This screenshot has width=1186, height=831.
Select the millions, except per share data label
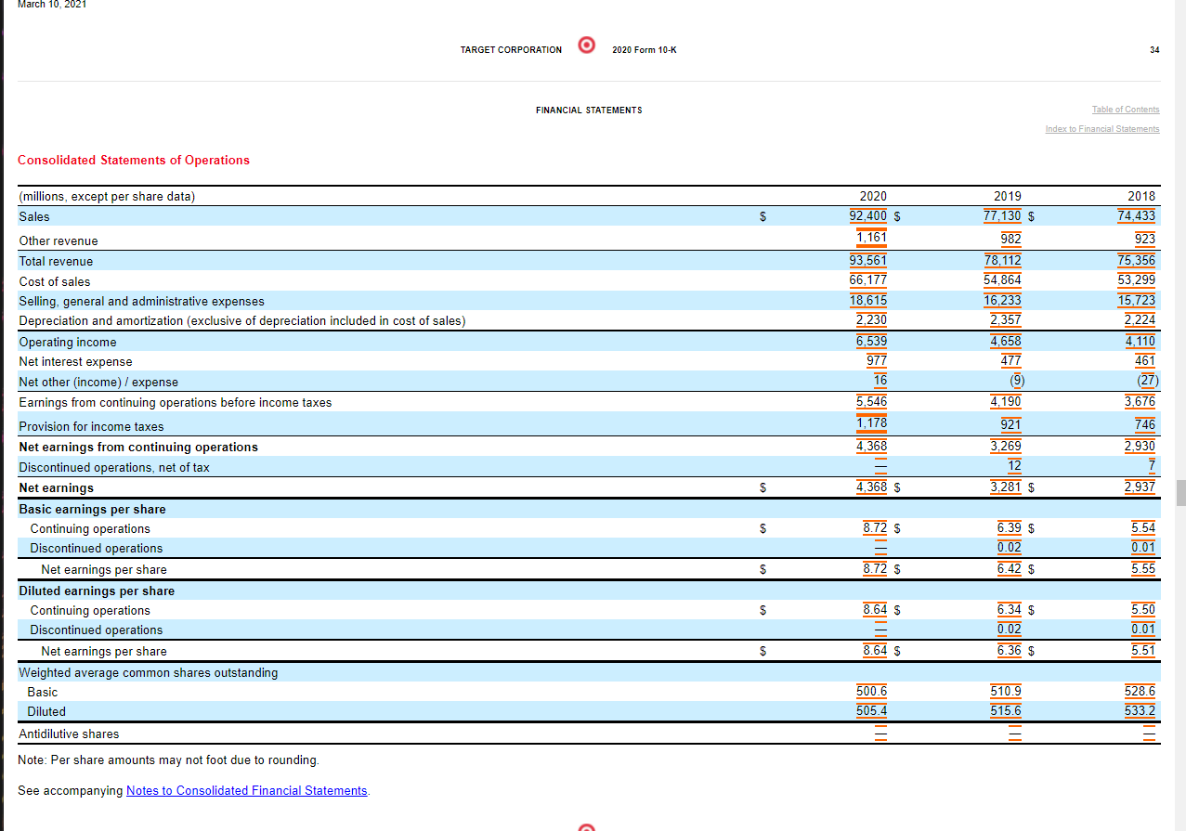[107, 196]
